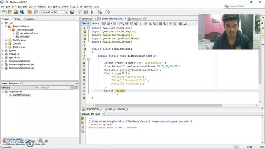Switch to the Services tab
Screen dimensions: 265x149
(30, 19)
